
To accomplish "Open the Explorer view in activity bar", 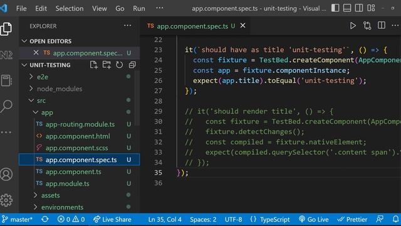I will [x=6, y=29].
